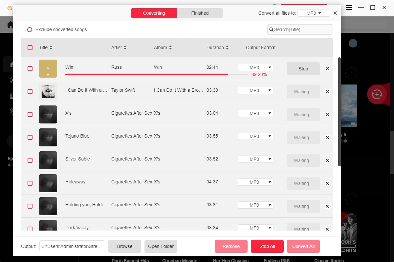Click the Convert All button

click(x=303, y=246)
